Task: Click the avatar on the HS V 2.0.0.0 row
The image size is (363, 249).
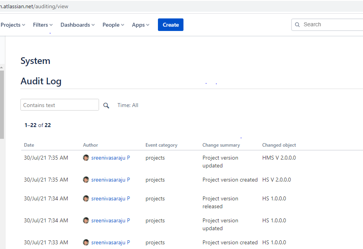Action: point(86,180)
